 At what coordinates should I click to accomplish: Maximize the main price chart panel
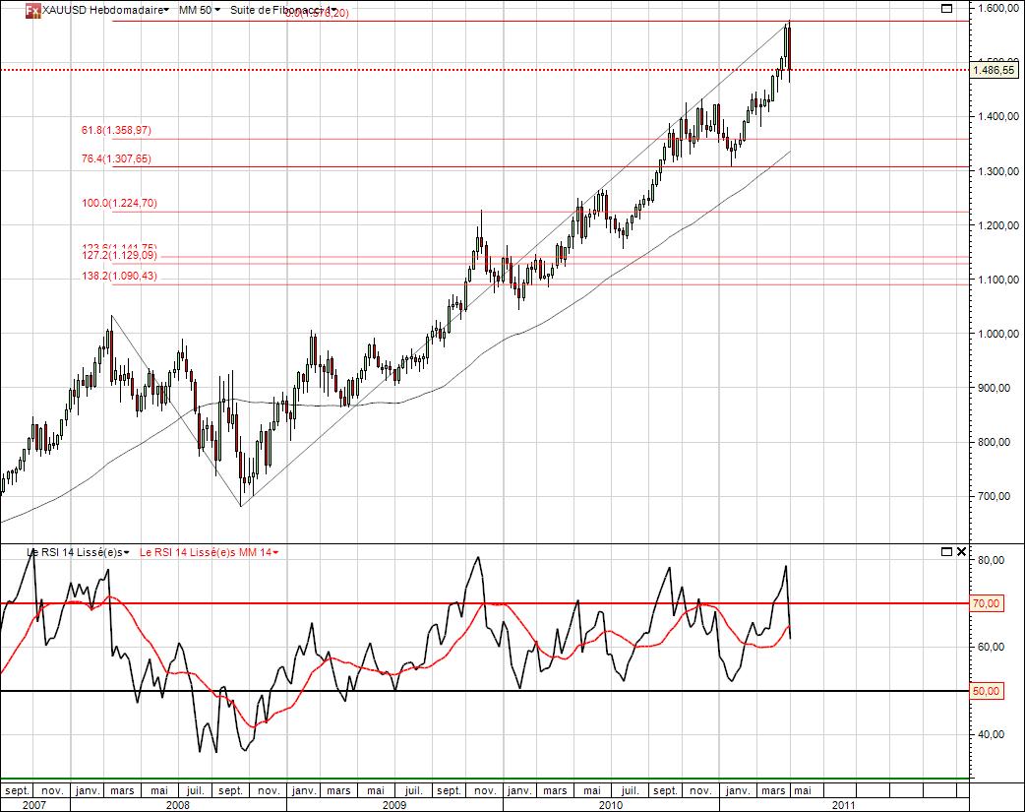947,8
